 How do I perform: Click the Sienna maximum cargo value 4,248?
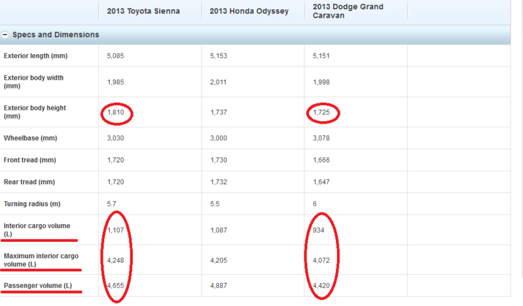tap(115, 260)
